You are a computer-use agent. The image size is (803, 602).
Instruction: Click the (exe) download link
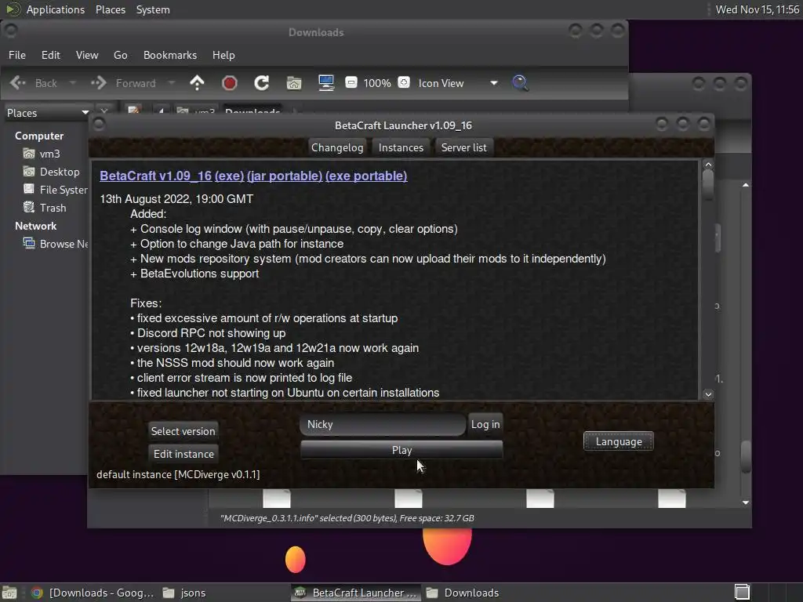(230, 176)
